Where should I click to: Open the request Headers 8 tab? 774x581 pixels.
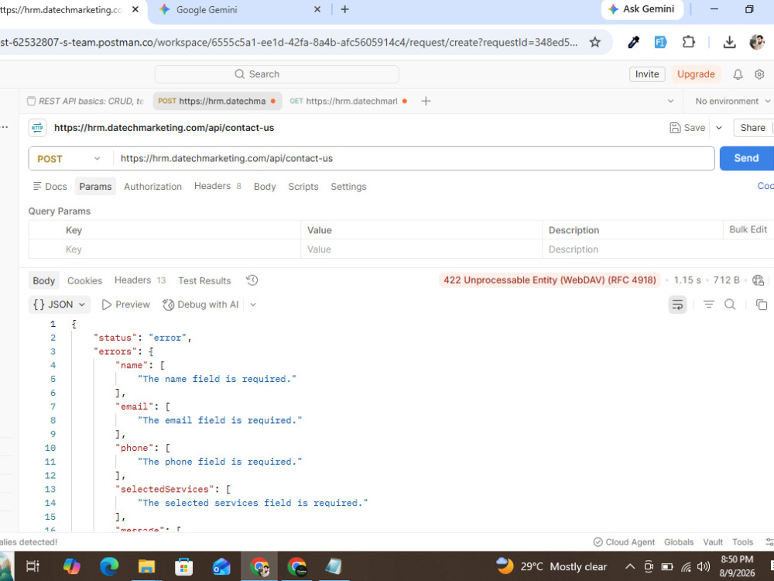point(217,186)
